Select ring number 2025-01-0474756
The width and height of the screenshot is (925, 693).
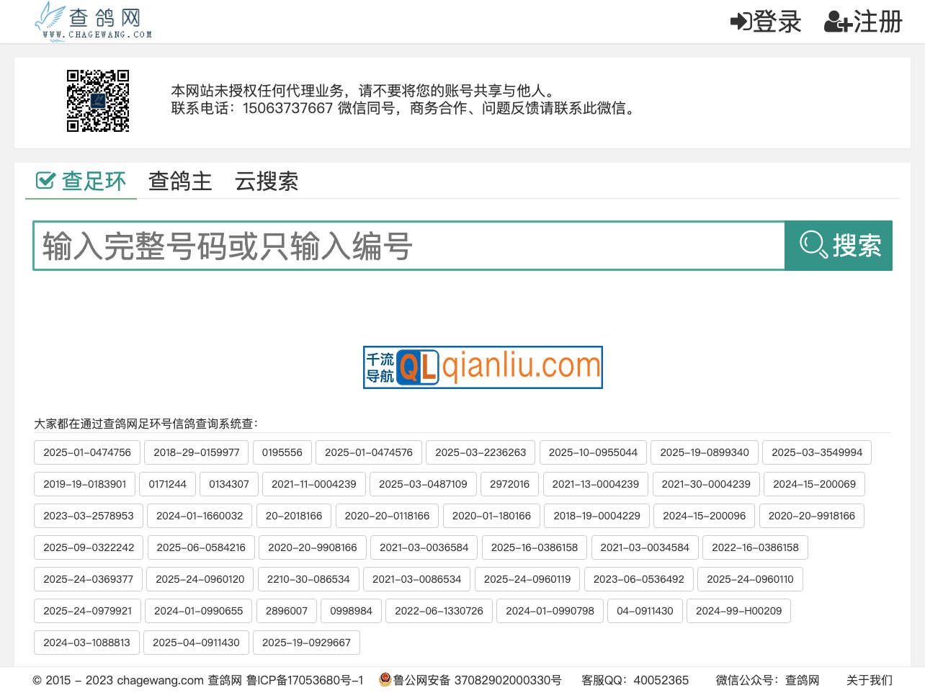point(87,452)
